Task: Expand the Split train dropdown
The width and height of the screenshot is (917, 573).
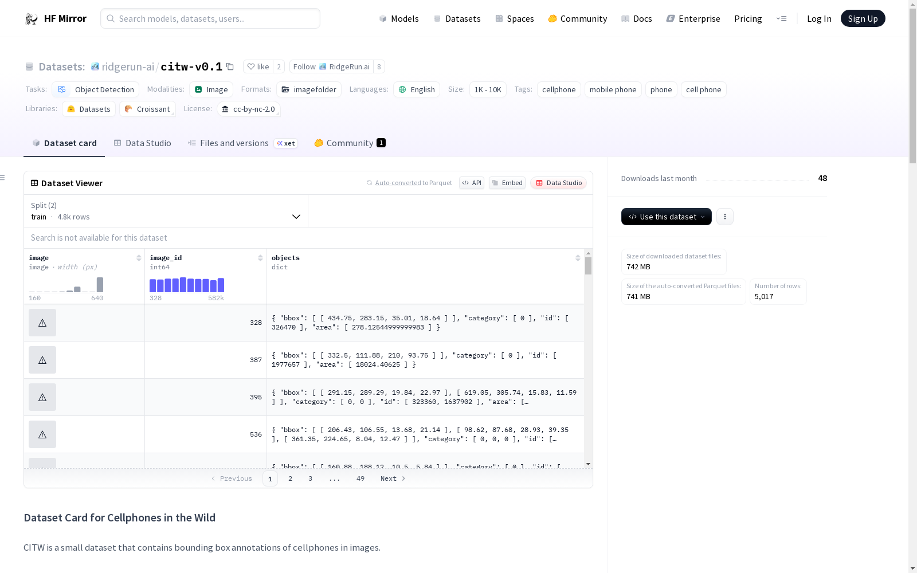Action: pos(166,211)
